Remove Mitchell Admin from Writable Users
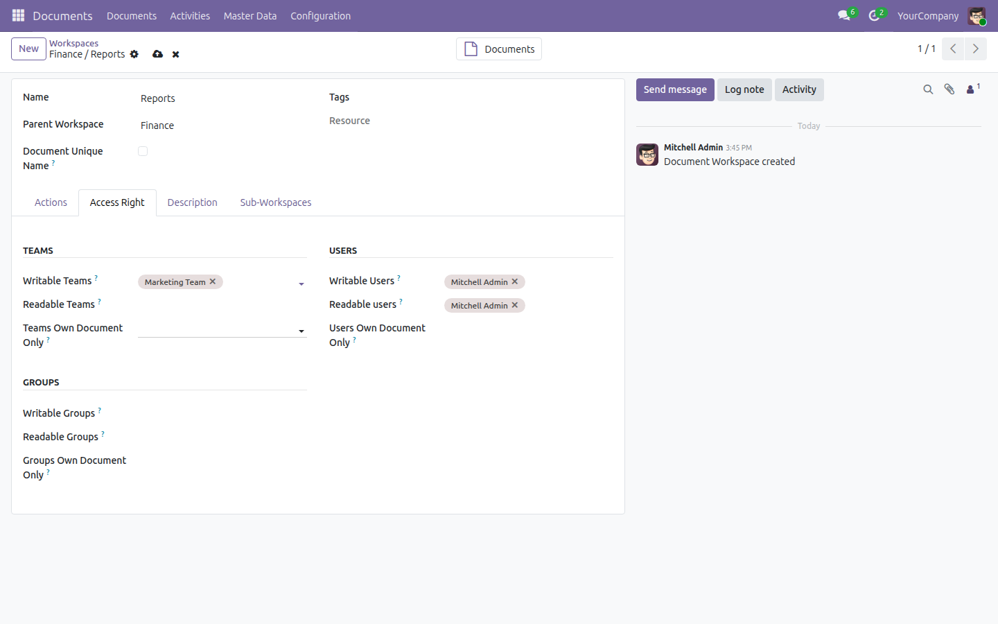The height and width of the screenshot is (624, 998). tap(515, 281)
